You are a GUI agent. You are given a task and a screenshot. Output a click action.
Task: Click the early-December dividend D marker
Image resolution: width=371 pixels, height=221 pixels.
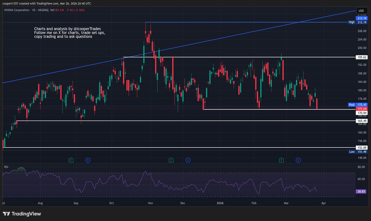(x=188, y=160)
